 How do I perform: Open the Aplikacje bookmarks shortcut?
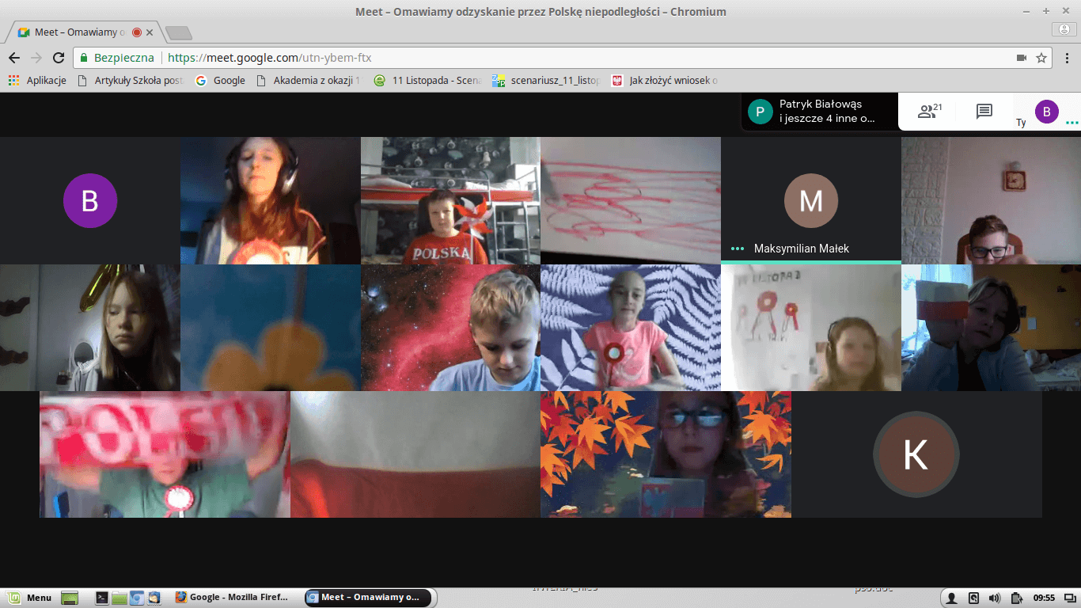(x=37, y=80)
